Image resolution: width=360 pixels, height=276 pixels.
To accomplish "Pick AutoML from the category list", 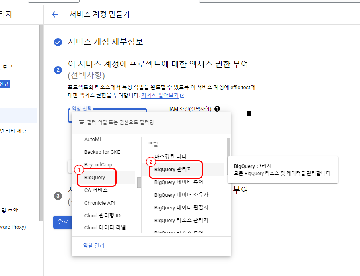I will click(93, 139).
